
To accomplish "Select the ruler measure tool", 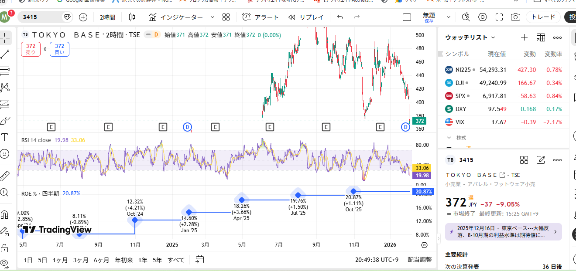I will click(5, 176).
